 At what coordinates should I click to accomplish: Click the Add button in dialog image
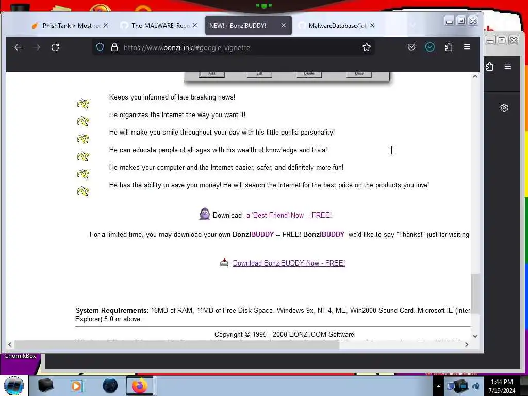tap(211, 74)
